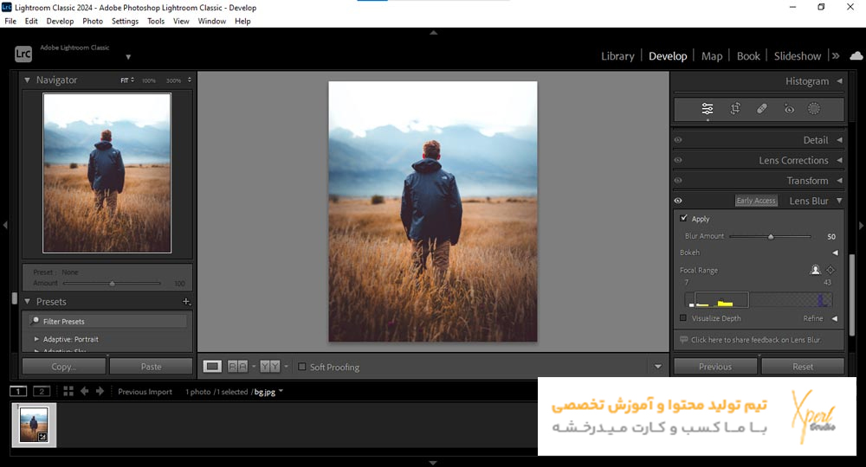Viewport: 866px width, 467px height.
Task: Click the Focal Range depth selector box
Action: click(x=721, y=300)
